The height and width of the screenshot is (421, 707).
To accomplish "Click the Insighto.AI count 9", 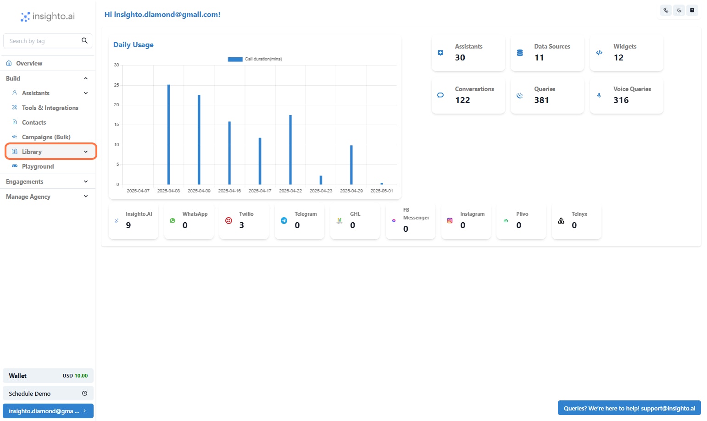I will 128,225.
